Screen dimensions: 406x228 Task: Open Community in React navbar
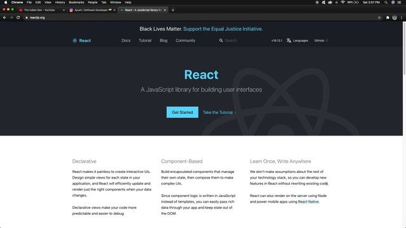[185, 41]
